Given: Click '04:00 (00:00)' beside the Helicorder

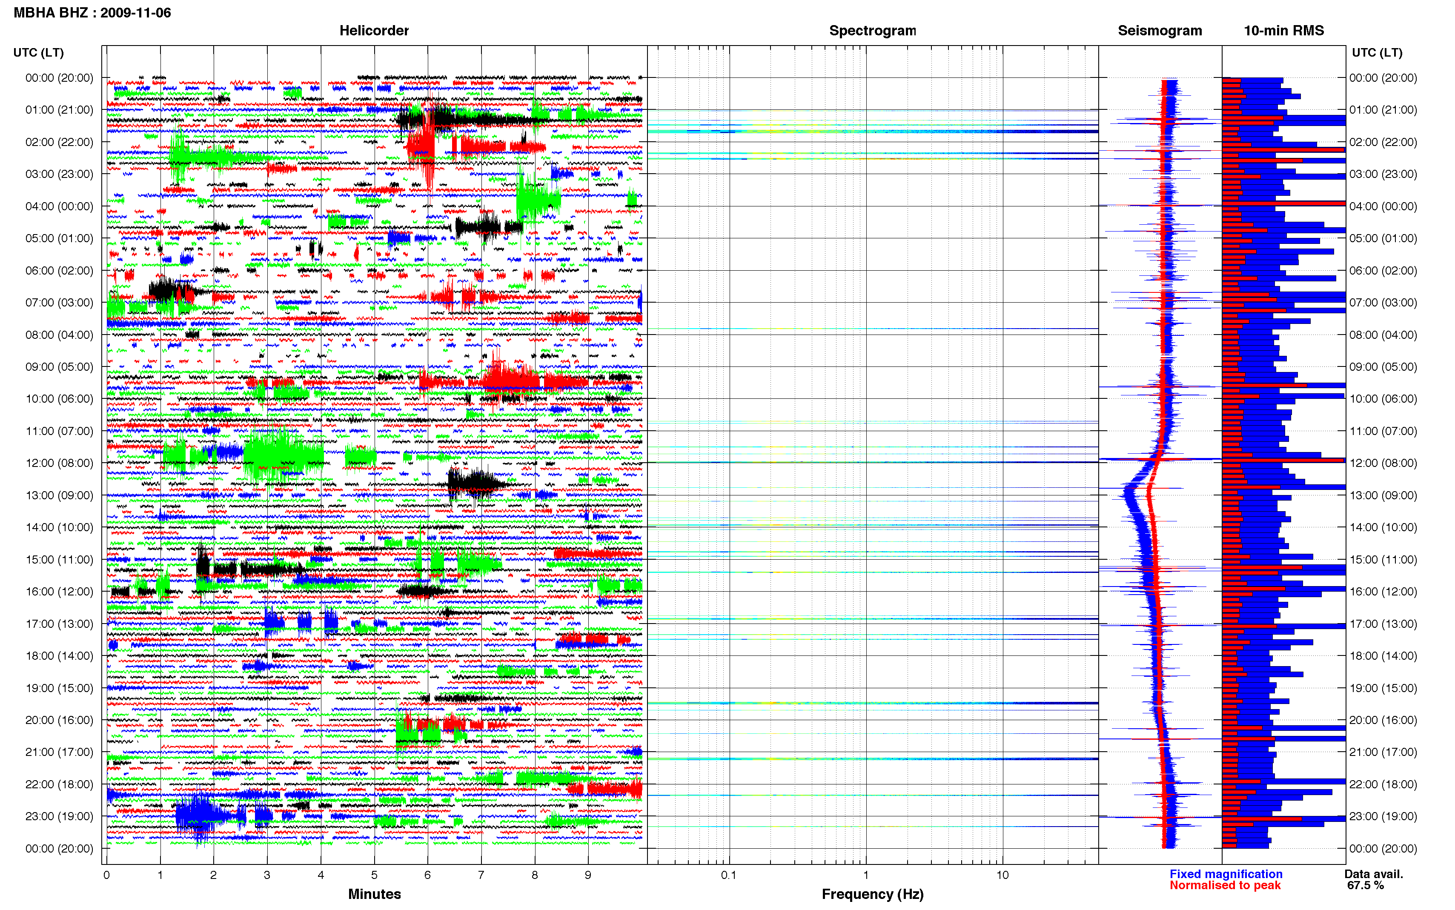Looking at the screenshot, I should pyautogui.click(x=59, y=206).
